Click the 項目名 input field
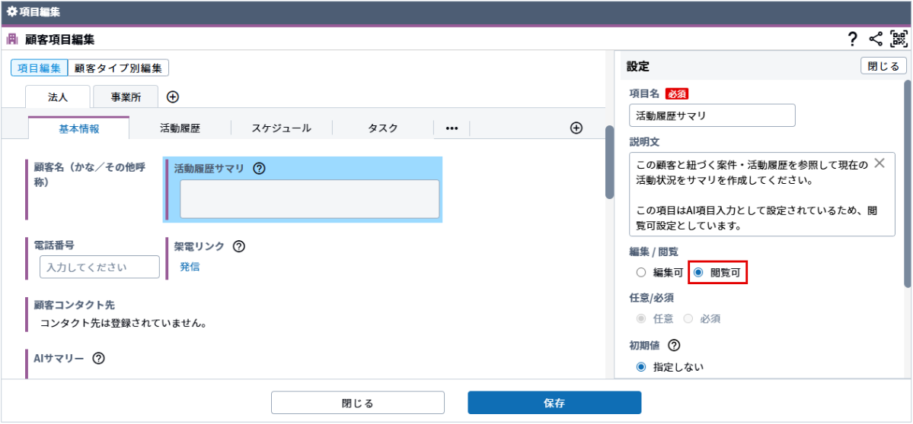 712,115
